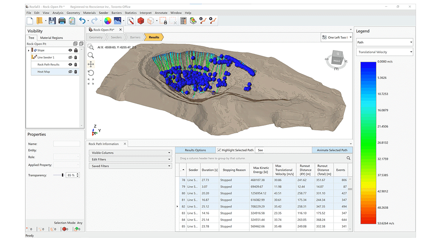The height and width of the screenshot is (241, 441).
Task: Click the rock path with play marker icon
Action: click(213, 21)
